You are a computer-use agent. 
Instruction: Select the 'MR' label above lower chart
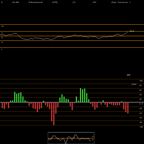(128, 75)
